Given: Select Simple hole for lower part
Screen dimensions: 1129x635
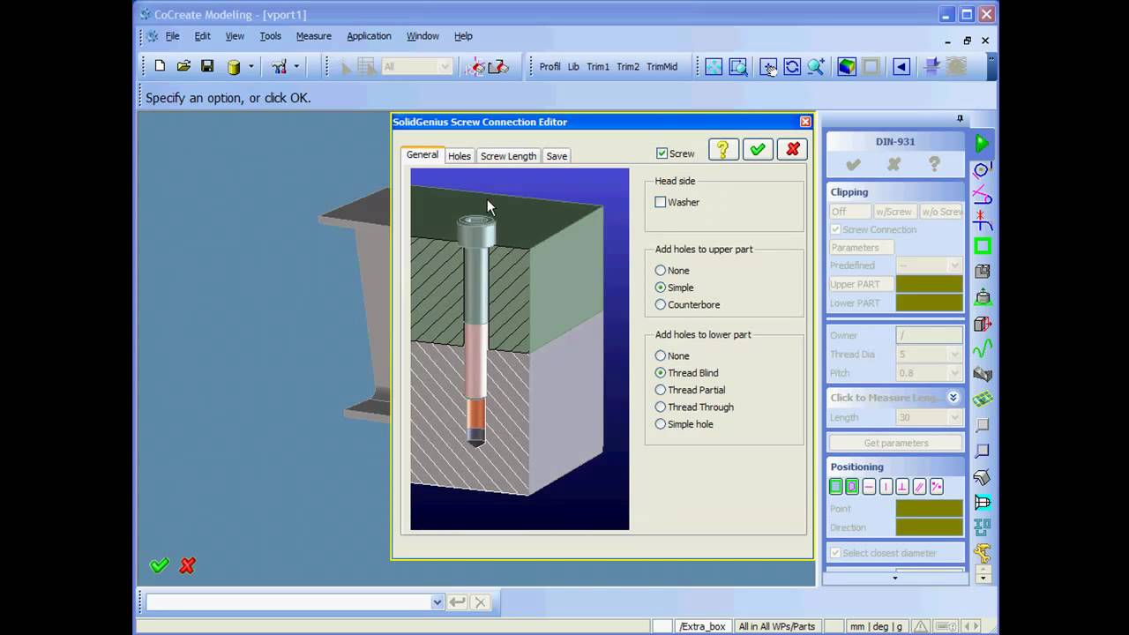Looking at the screenshot, I should point(660,424).
